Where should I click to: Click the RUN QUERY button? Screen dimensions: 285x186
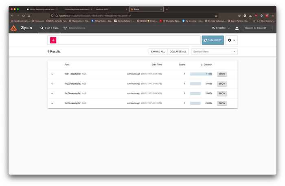tap(213, 40)
